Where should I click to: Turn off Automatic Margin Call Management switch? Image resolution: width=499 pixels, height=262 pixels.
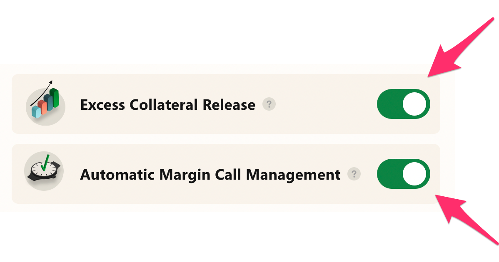pos(404,174)
